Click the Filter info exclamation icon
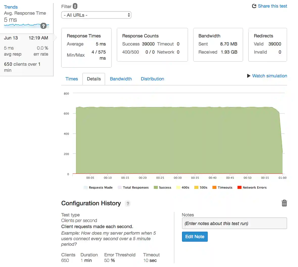 75,6
